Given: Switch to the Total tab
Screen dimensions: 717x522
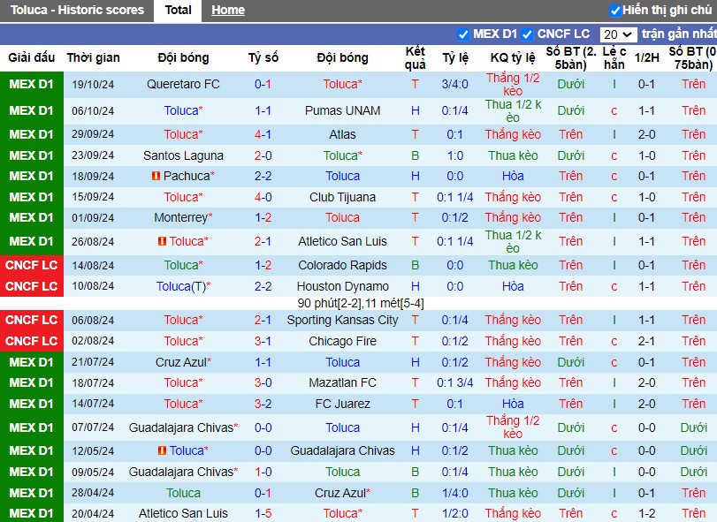Looking at the screenshot, I should [178, 10].
